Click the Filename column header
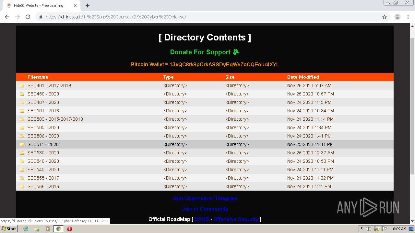The width and height of the screenshot is (415, 233). point(38,77)
